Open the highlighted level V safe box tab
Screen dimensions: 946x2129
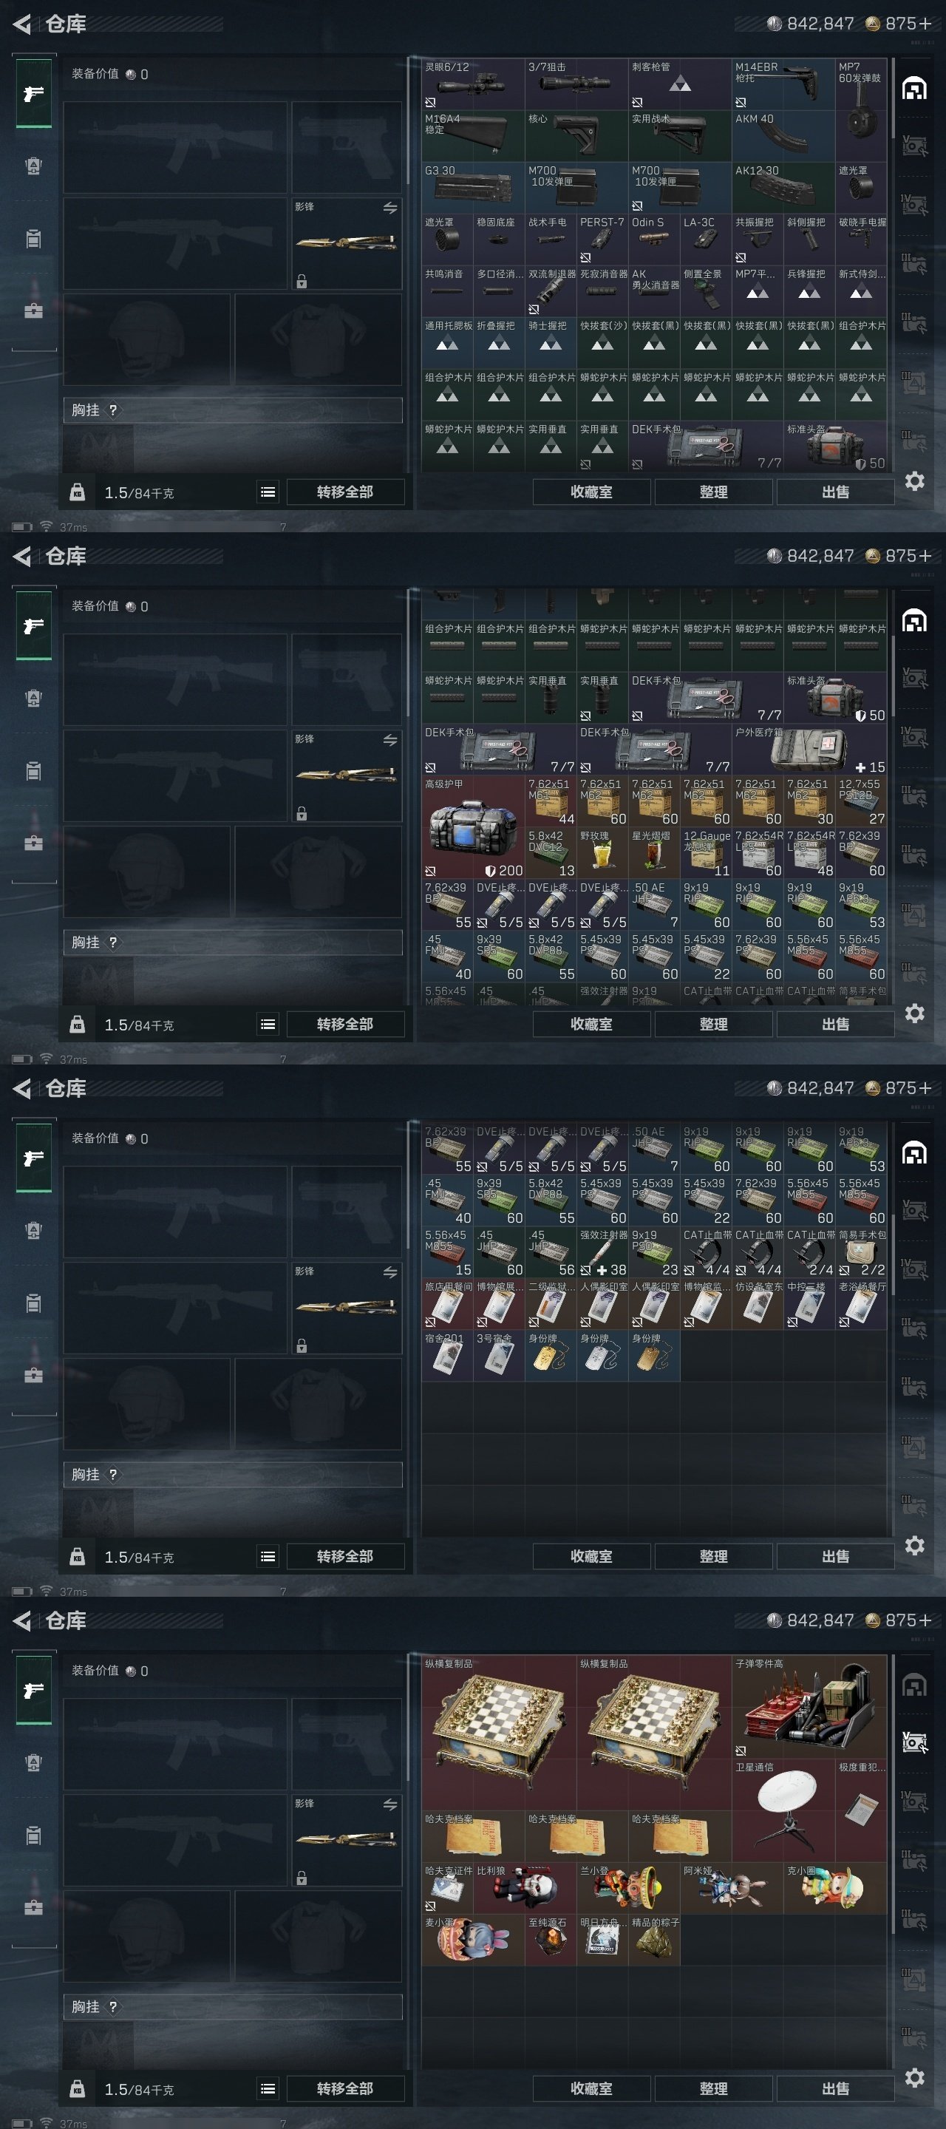(913, 1743)
